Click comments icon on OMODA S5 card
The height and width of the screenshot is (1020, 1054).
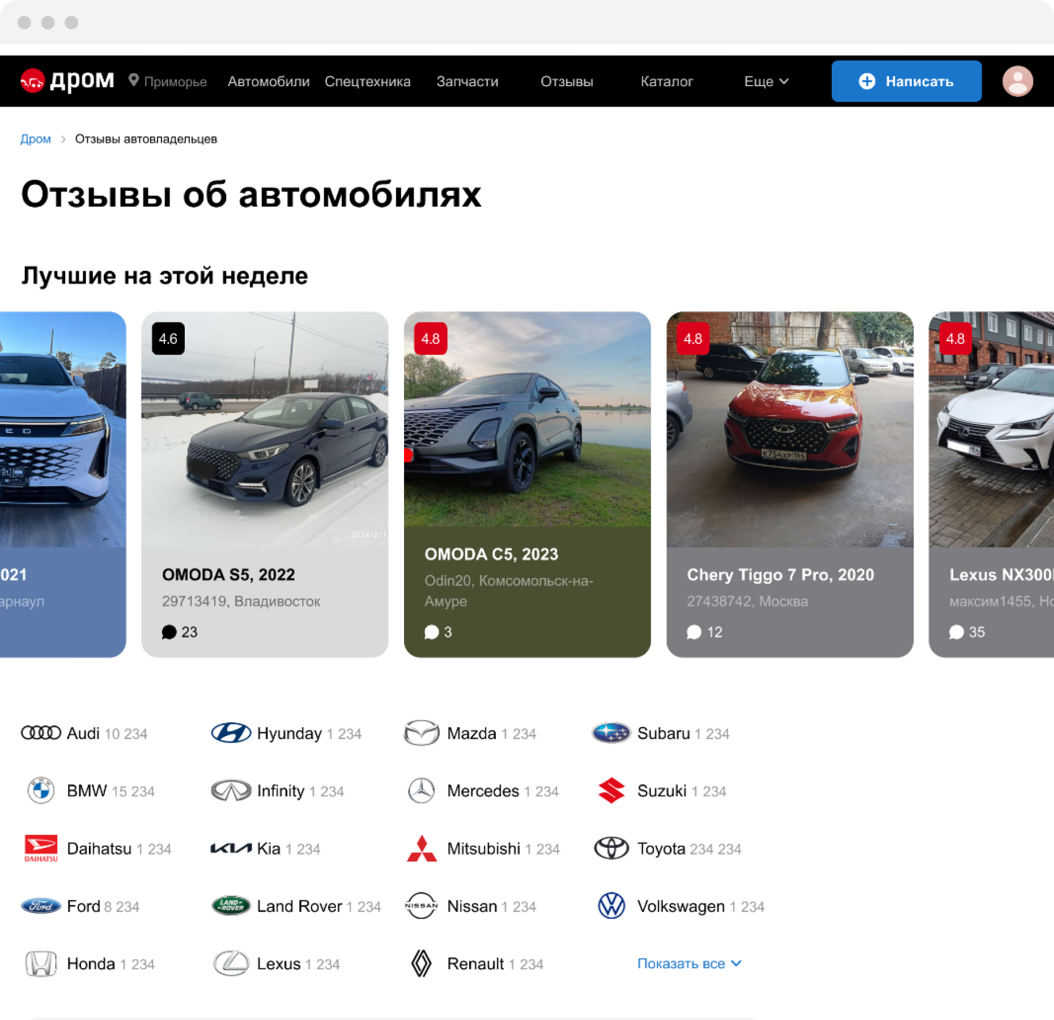[169, 632]
